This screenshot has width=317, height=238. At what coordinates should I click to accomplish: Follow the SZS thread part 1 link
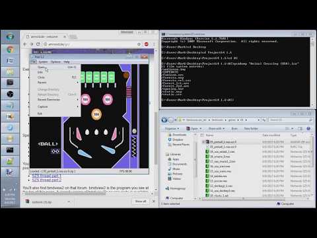pos(46,176)
